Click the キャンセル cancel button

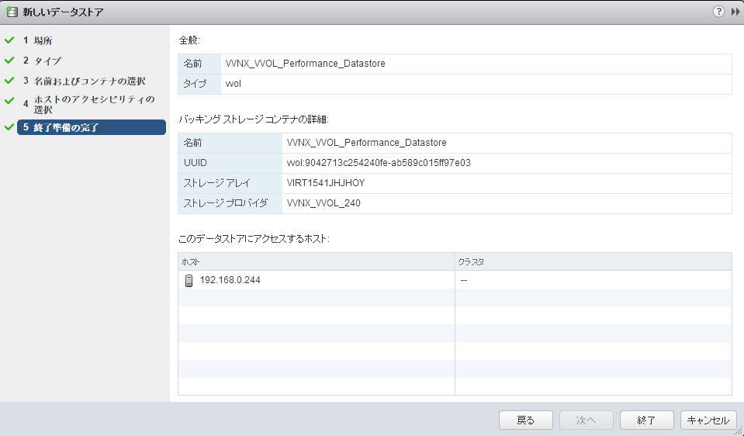[x=708, y=420]
